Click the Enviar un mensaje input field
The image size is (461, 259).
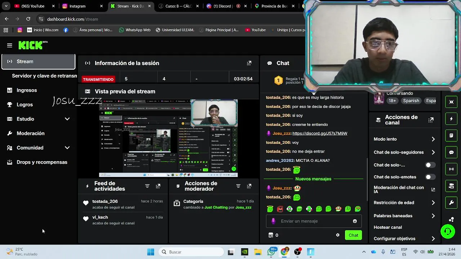pos(313,221)
